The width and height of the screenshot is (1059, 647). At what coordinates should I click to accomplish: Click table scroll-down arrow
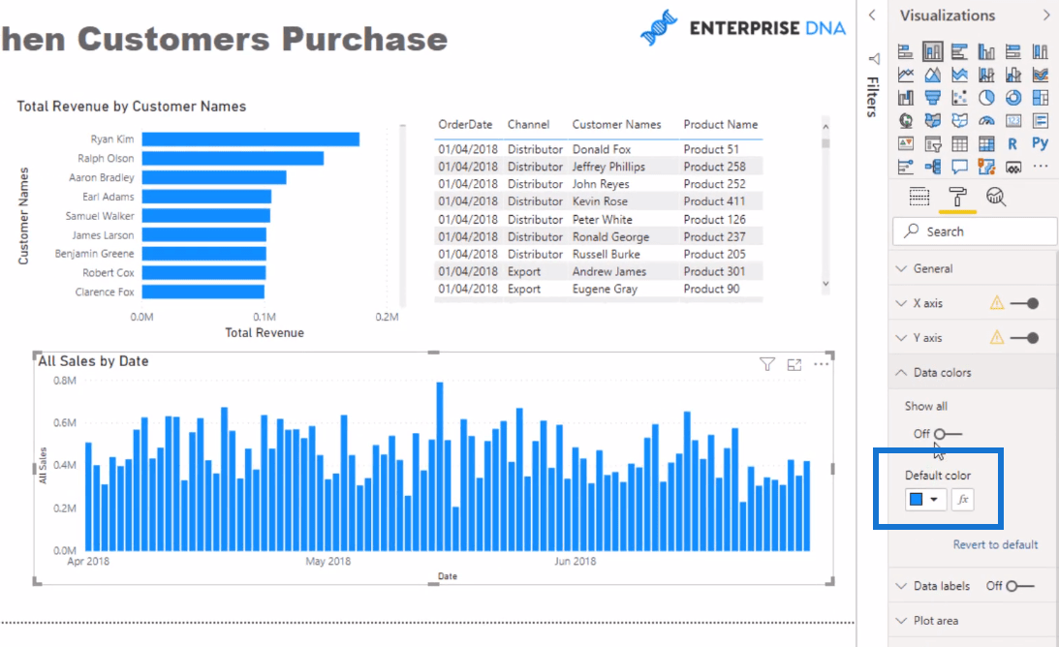click(825, 285)
